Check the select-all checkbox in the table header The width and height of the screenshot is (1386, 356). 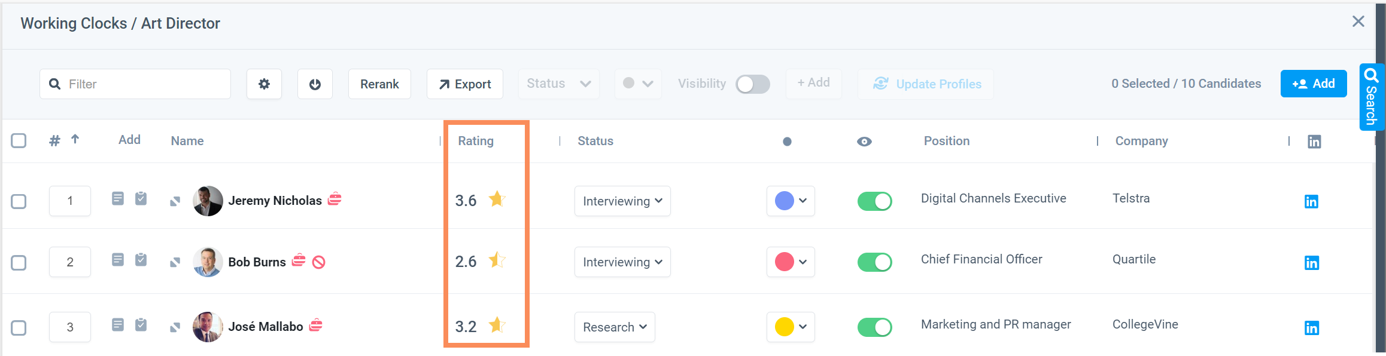[19, 140]
